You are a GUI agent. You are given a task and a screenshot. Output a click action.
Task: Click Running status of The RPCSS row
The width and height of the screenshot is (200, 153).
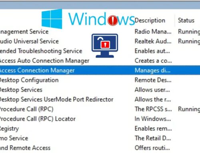coord(189,109)
